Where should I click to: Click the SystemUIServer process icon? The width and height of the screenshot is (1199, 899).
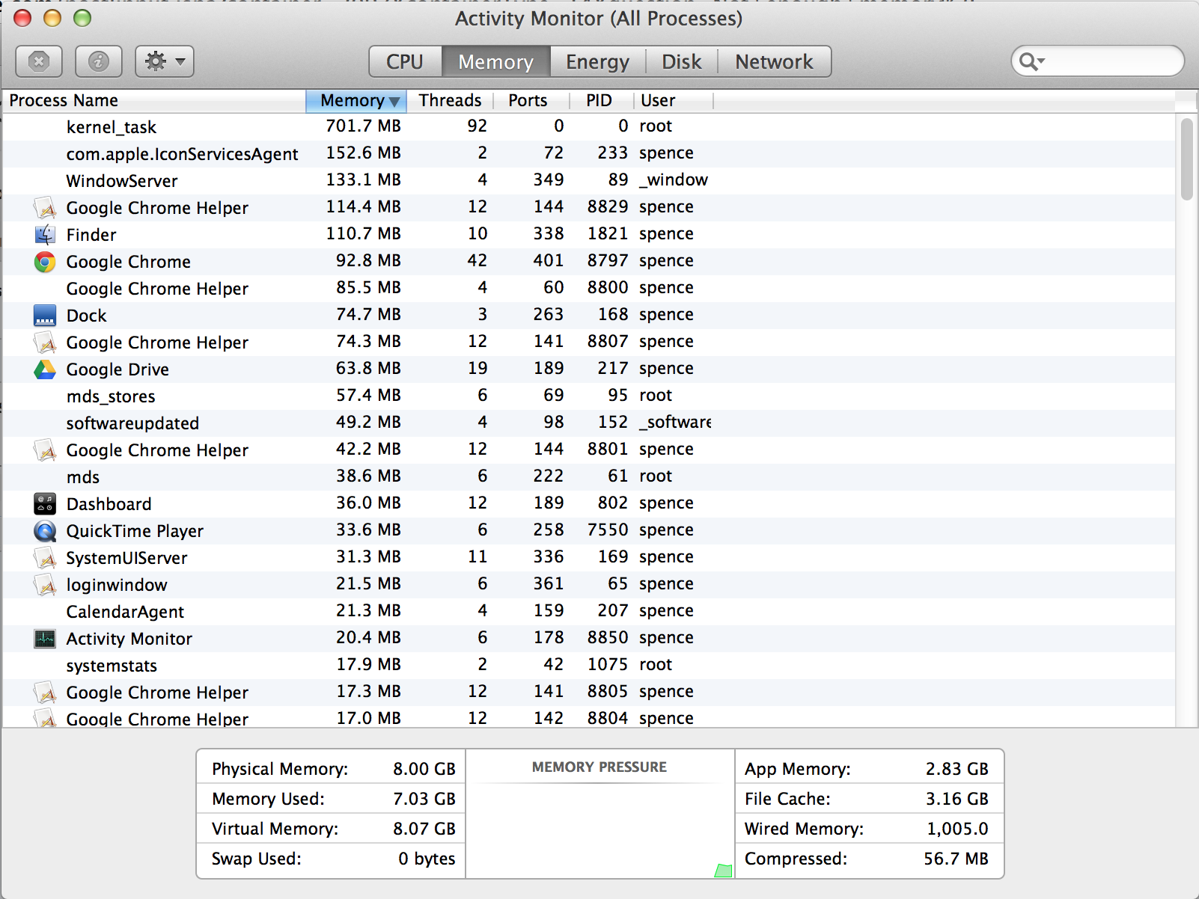pos(45,558)
